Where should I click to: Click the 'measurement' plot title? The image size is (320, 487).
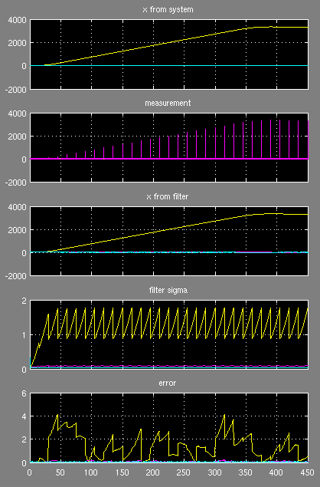point(168,103)
